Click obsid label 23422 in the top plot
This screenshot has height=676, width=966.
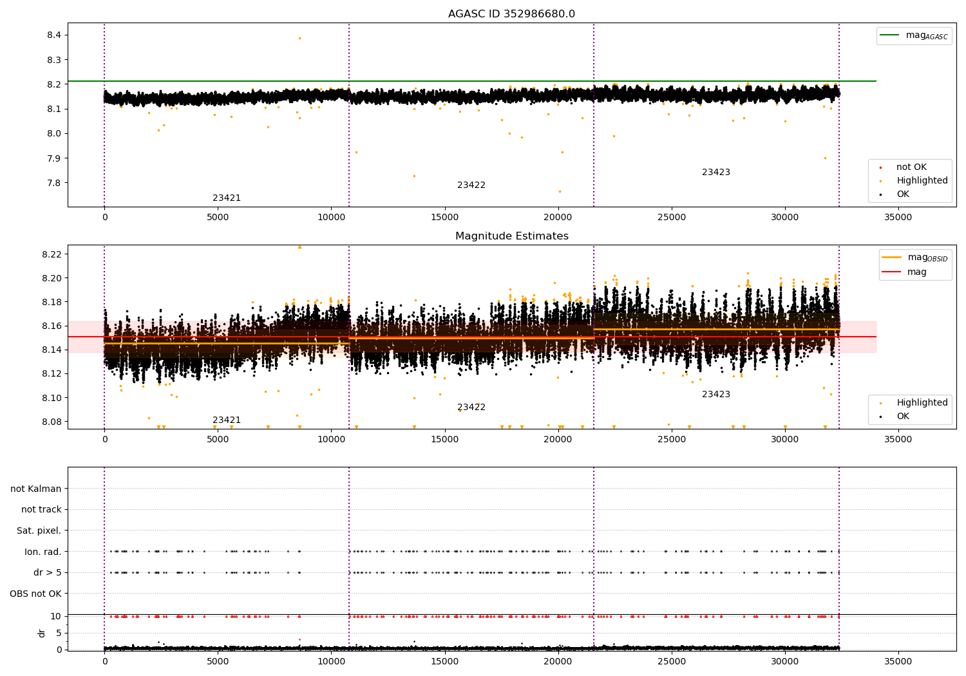pos(471,185)
